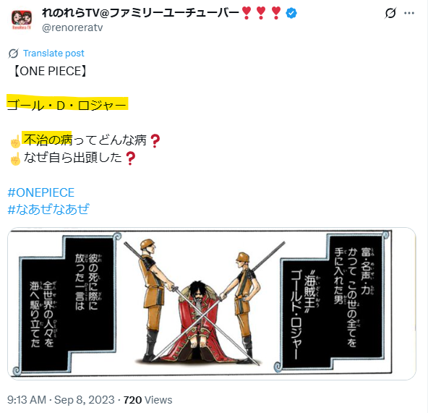Image resolution: width=428 pixels, height=413 pixels.
Task: Click the red question mark after 出頭した
Action: (130, 158)
